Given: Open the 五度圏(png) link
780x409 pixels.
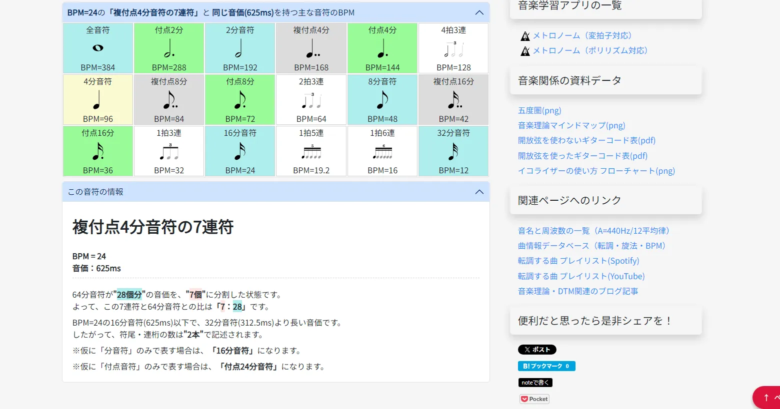Looking at the screenshot, I should (x=539, y=110).
